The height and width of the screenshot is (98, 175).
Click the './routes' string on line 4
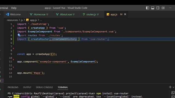(x=54, y=35)
